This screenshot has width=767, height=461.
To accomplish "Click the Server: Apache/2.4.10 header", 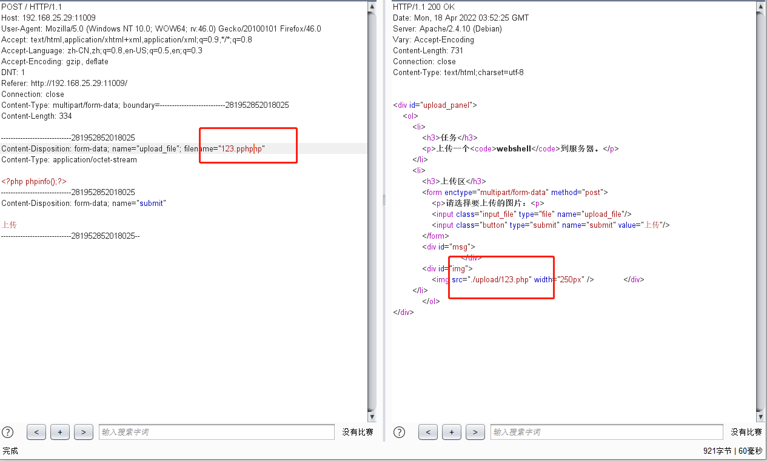I will tap(447, 28).
